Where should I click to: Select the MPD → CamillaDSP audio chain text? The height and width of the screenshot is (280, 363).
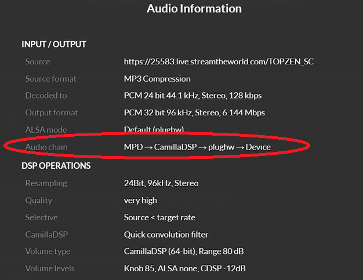tap(197, 147)
